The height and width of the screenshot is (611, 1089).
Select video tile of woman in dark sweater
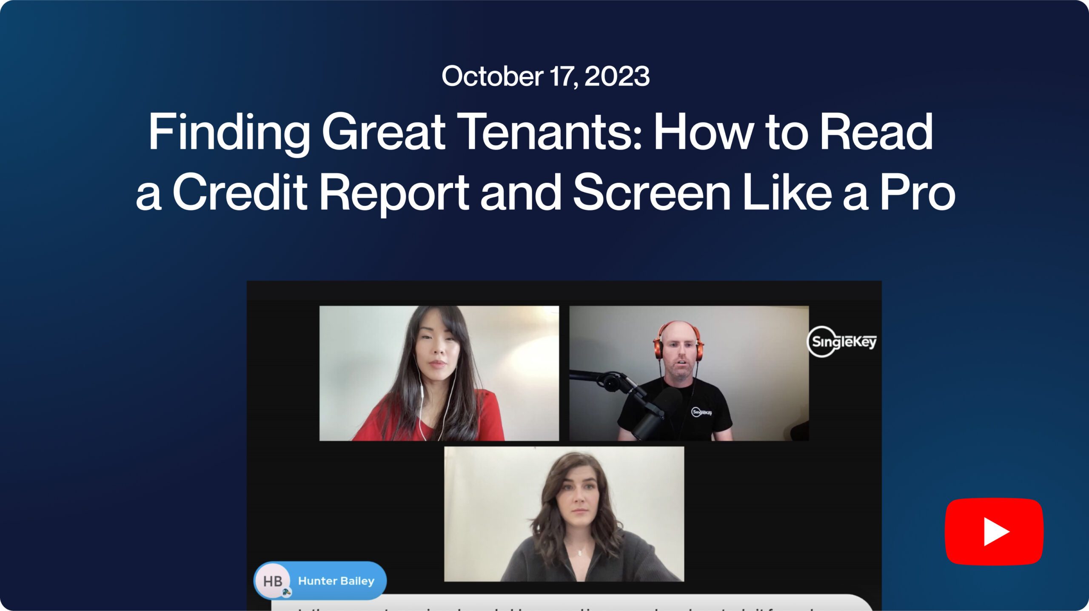point(564,514)
